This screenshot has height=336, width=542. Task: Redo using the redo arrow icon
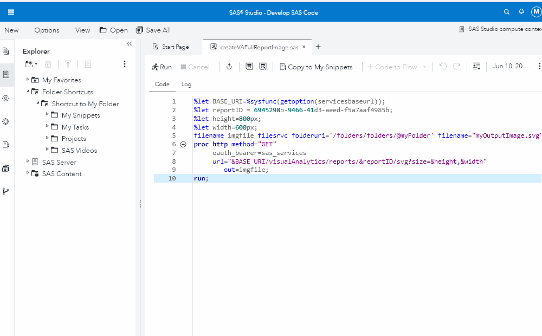point(457,67)
